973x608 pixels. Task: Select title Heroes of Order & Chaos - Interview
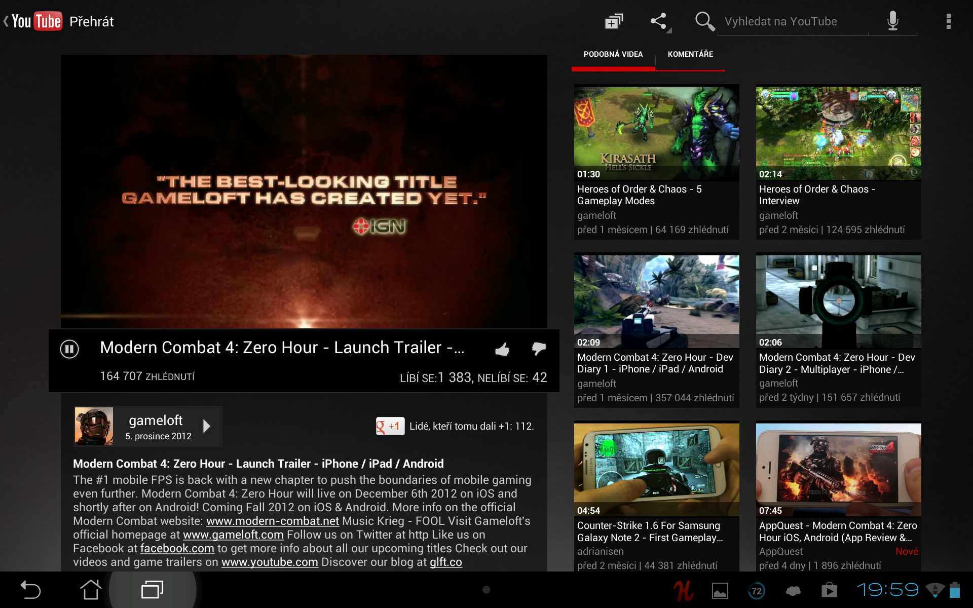pos(817,195)
